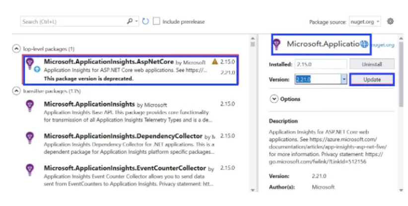Enable the Include prerelease checkbox
Screen dimensions: 408x206
pos(156,21)
